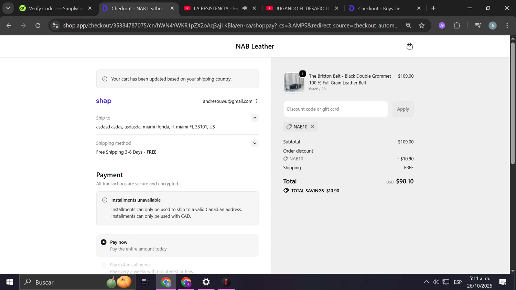Open the Brixton Belt product thumbnail
Screen dimensions: 516x290
click(294, 82)
